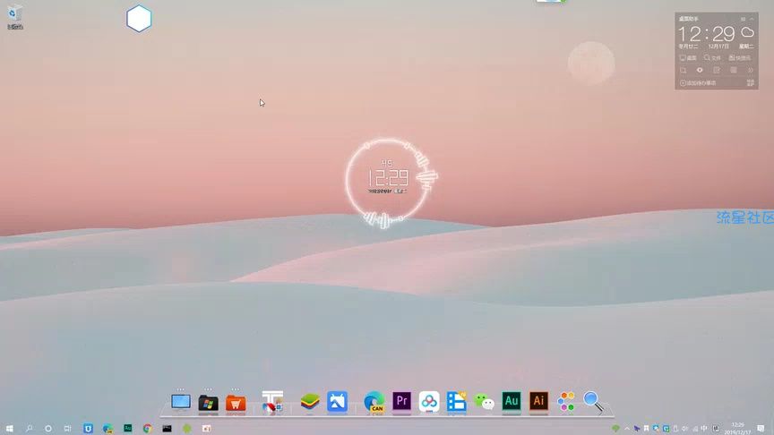Open the white-and-red app at the taskbar's end
774x435 pixels.
click(206, 429)
